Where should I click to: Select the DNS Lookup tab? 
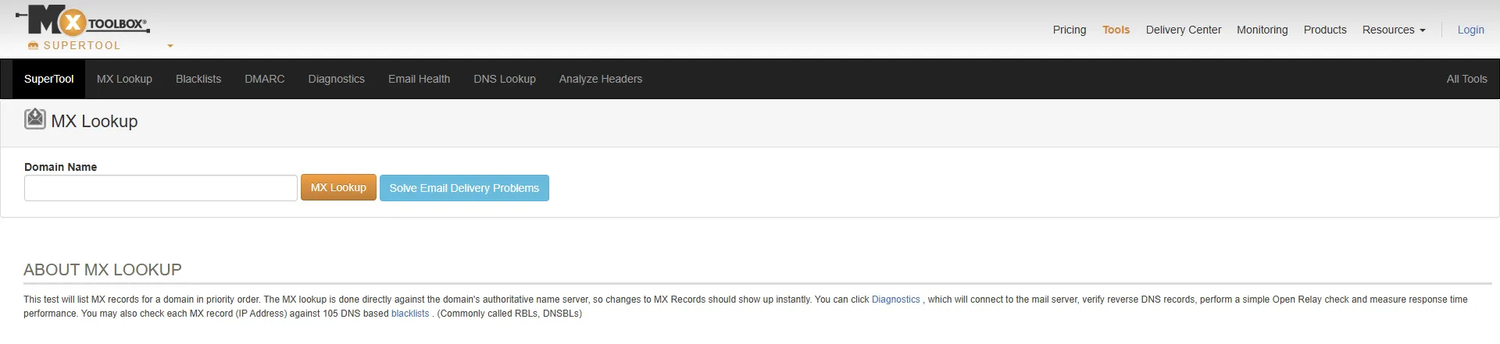click(505, 79)
